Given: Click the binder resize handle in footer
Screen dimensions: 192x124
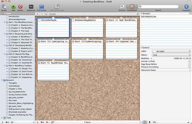Looking at the screenshot, I should point(34,122).
